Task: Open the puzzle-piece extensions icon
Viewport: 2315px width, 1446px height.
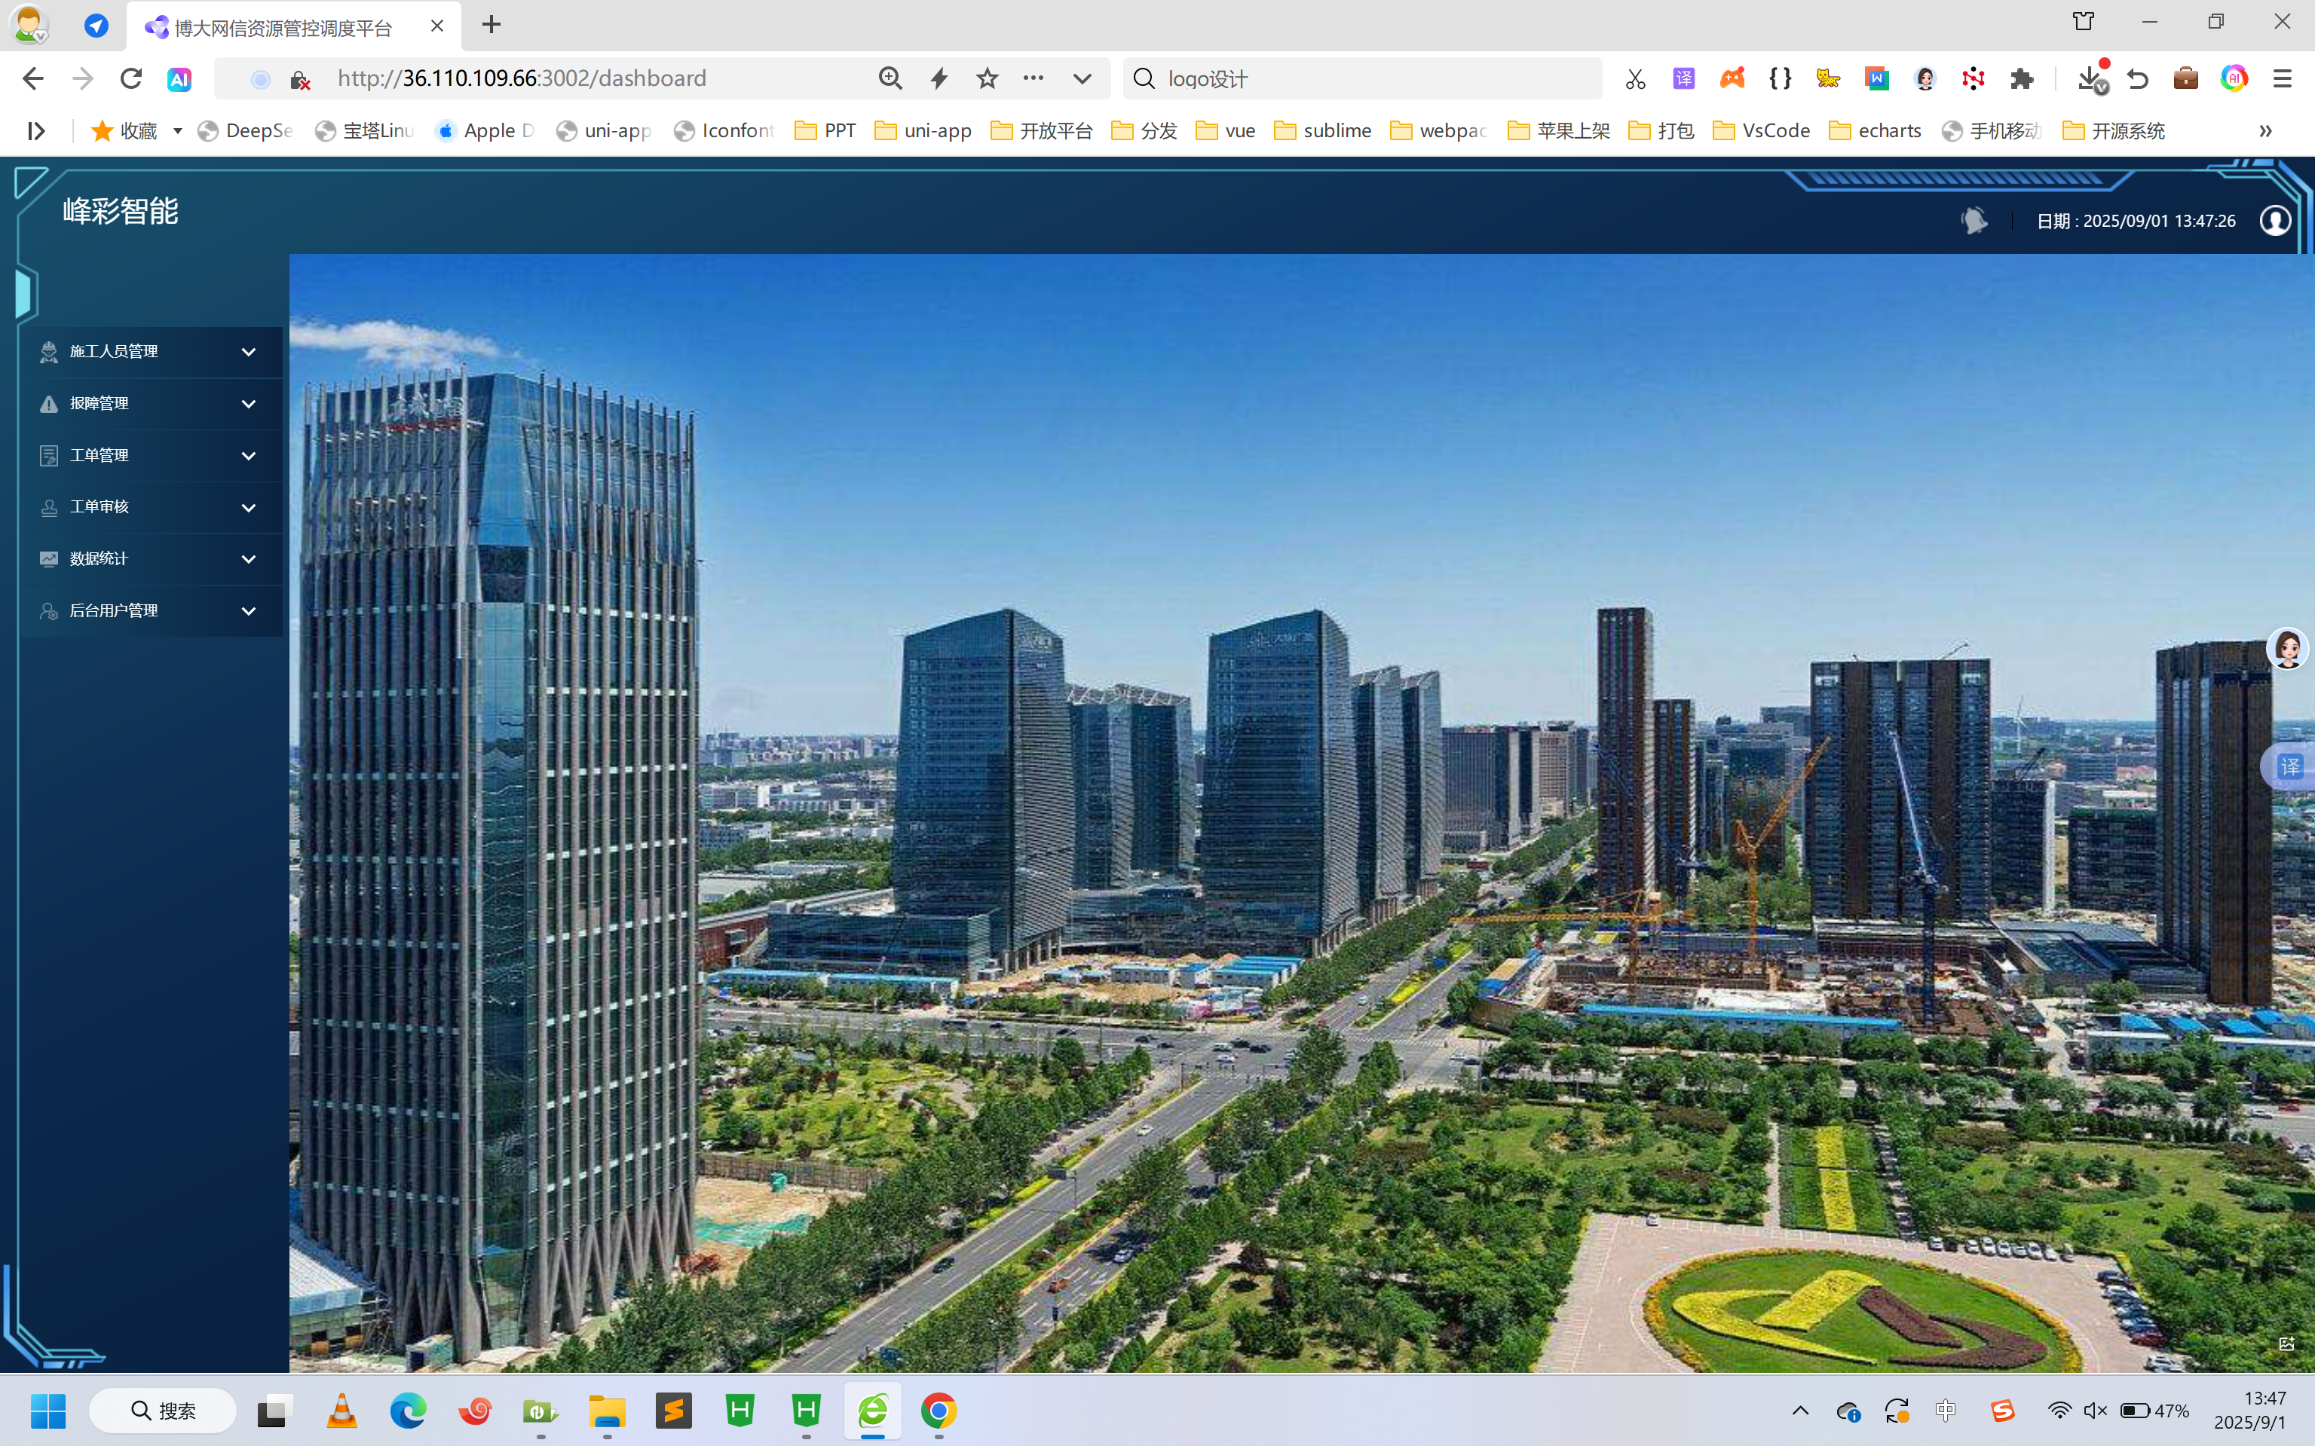Action: [x=2021, y=78]
